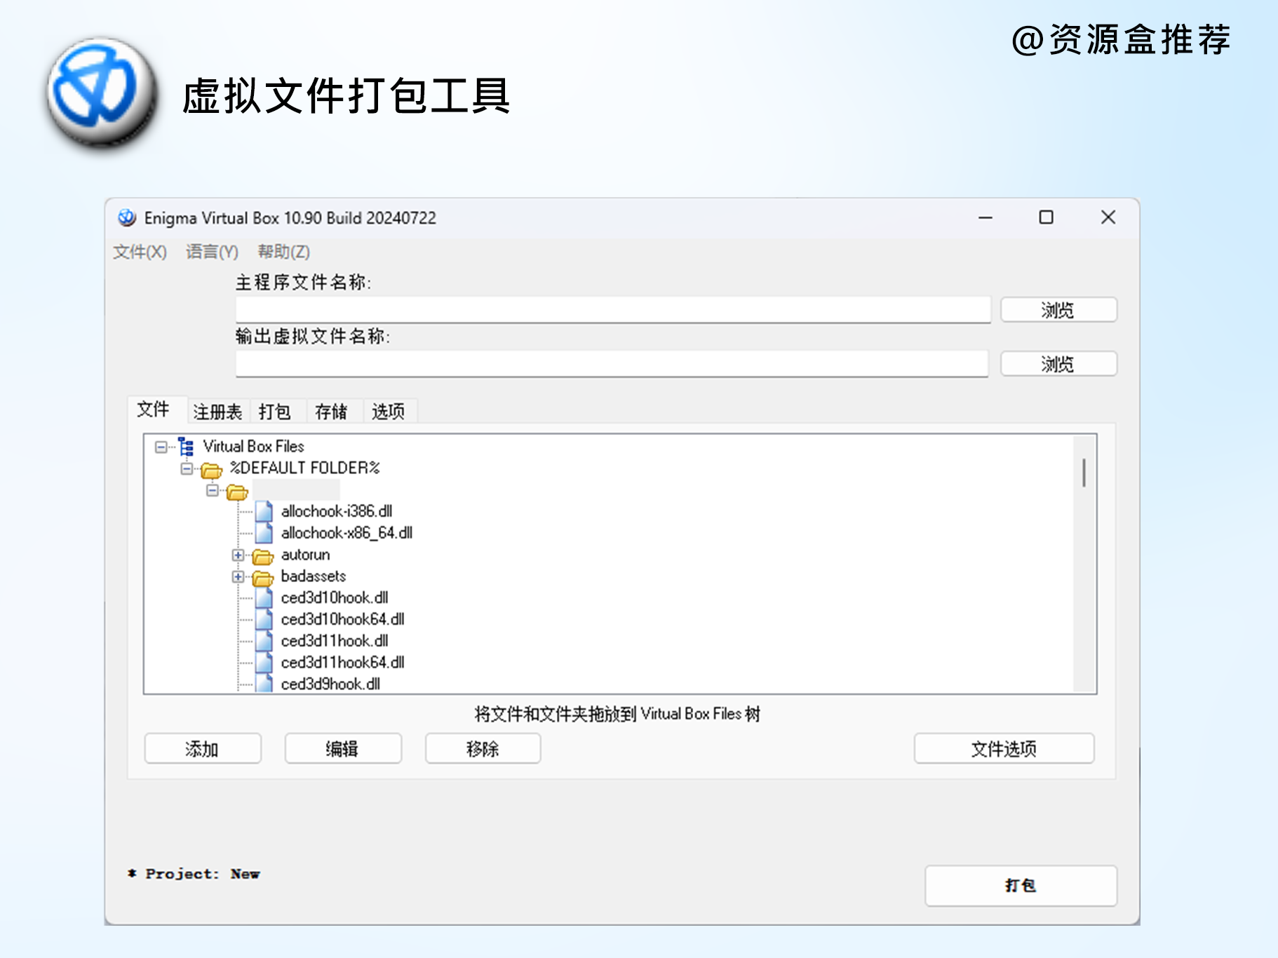
Task: Focus the 主程序文件名称 input field
Action: pyautogui.click(x=613, y=310)
